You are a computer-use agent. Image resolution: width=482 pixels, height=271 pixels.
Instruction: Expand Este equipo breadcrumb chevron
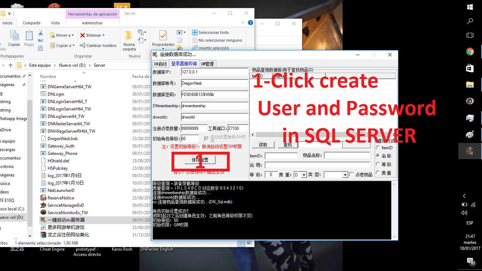(x=55, y=65)
